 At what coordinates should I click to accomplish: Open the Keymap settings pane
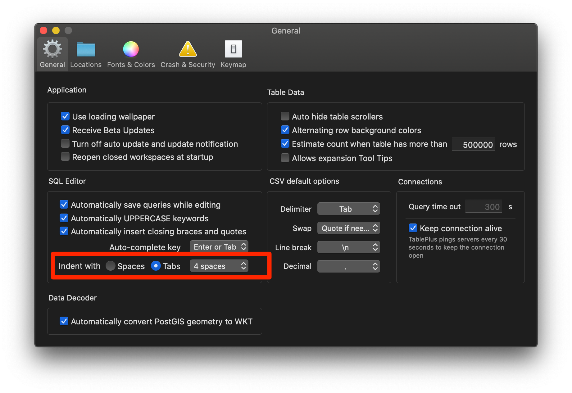coord(233,53)
